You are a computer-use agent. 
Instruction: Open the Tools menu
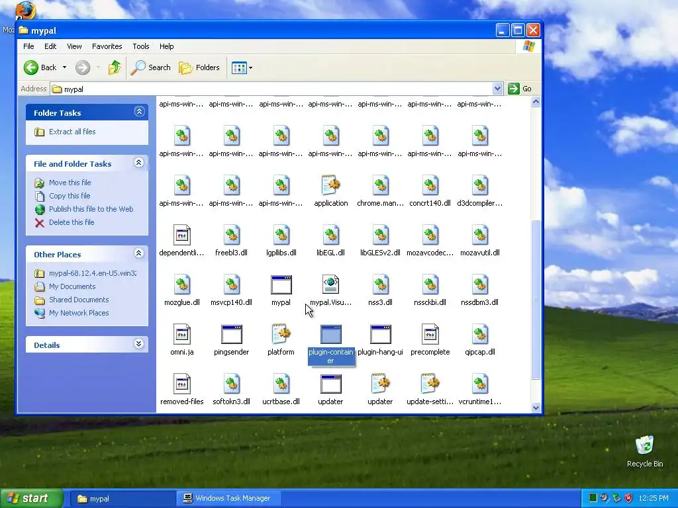(140, 46)
